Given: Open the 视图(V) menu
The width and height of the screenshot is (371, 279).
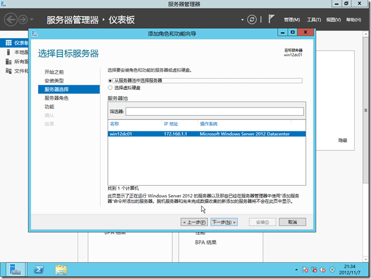Looking at the screenshot, I should 334,20.
